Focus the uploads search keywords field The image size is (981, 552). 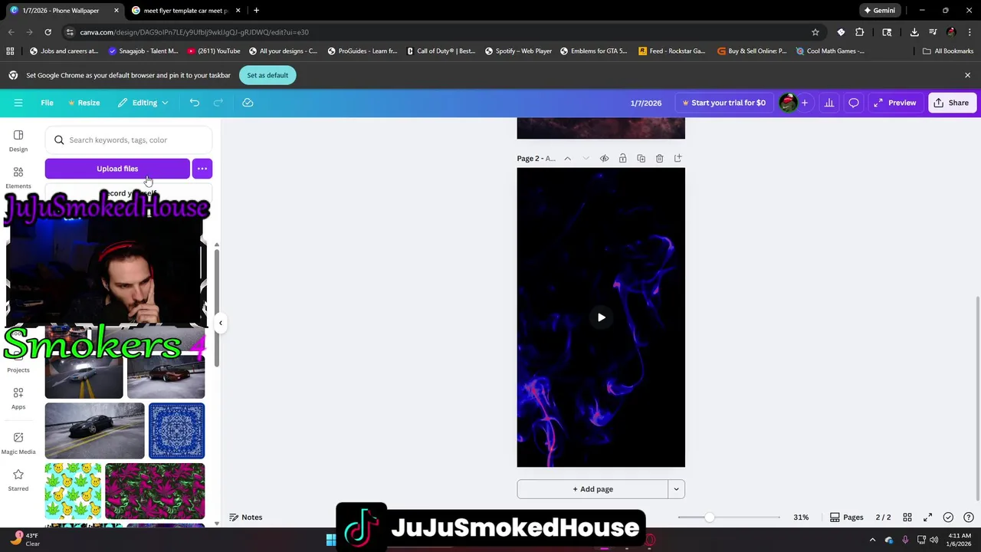pos(129,140)
